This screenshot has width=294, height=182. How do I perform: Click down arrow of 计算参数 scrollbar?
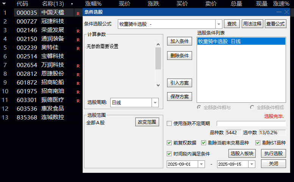pyautogui.click(x=158, y=85)
